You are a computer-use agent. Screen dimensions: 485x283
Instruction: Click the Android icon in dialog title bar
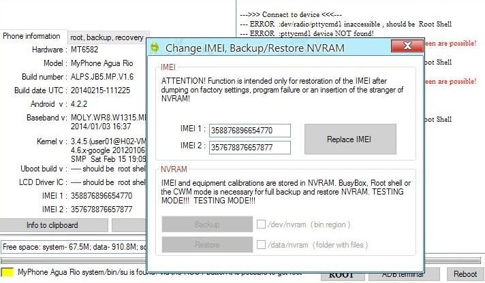(x=155, y=48)
